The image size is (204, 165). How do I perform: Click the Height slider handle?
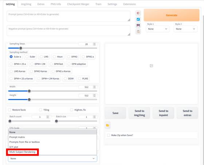(29, 100)
